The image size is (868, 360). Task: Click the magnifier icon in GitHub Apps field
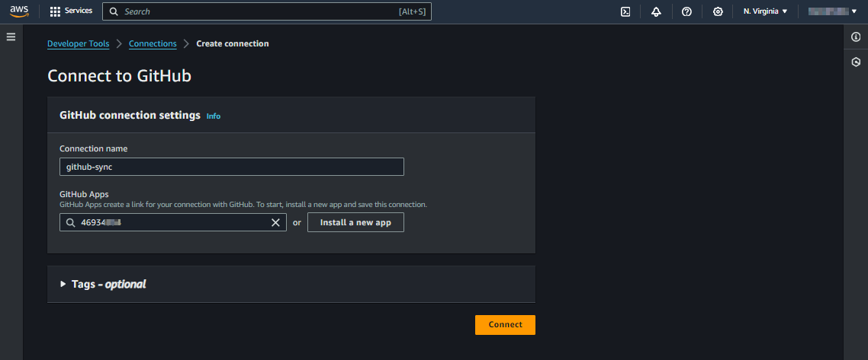click(69, 222)
